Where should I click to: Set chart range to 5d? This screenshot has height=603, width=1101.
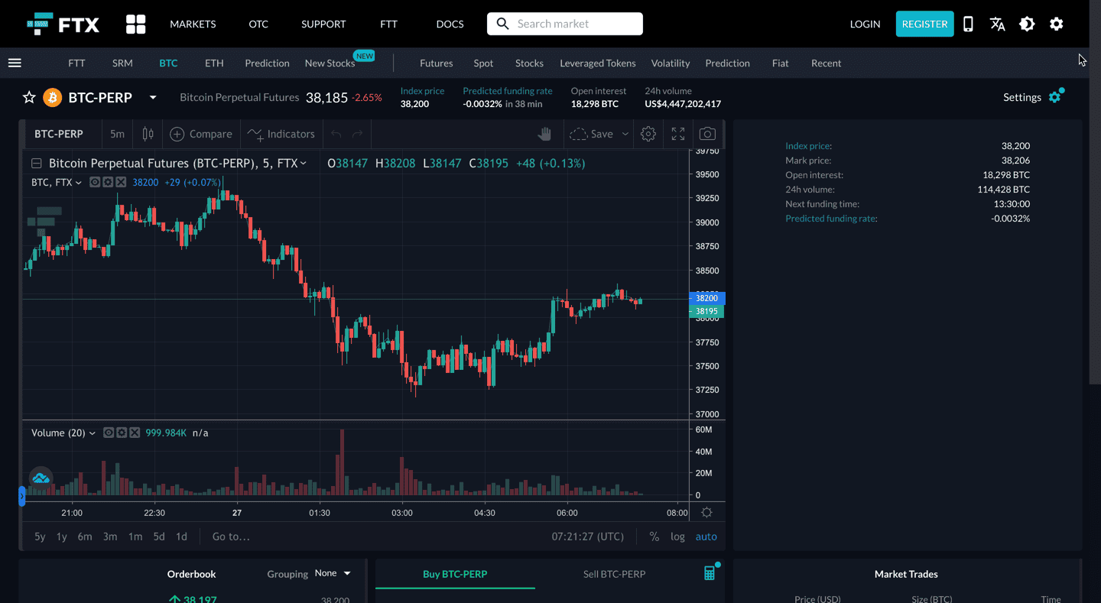click(159, 537)
